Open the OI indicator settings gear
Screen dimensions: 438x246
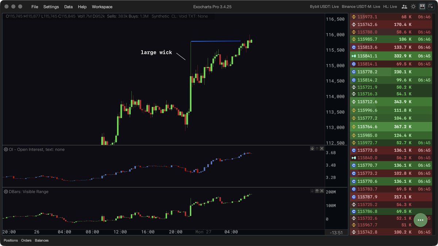[6, 149]
